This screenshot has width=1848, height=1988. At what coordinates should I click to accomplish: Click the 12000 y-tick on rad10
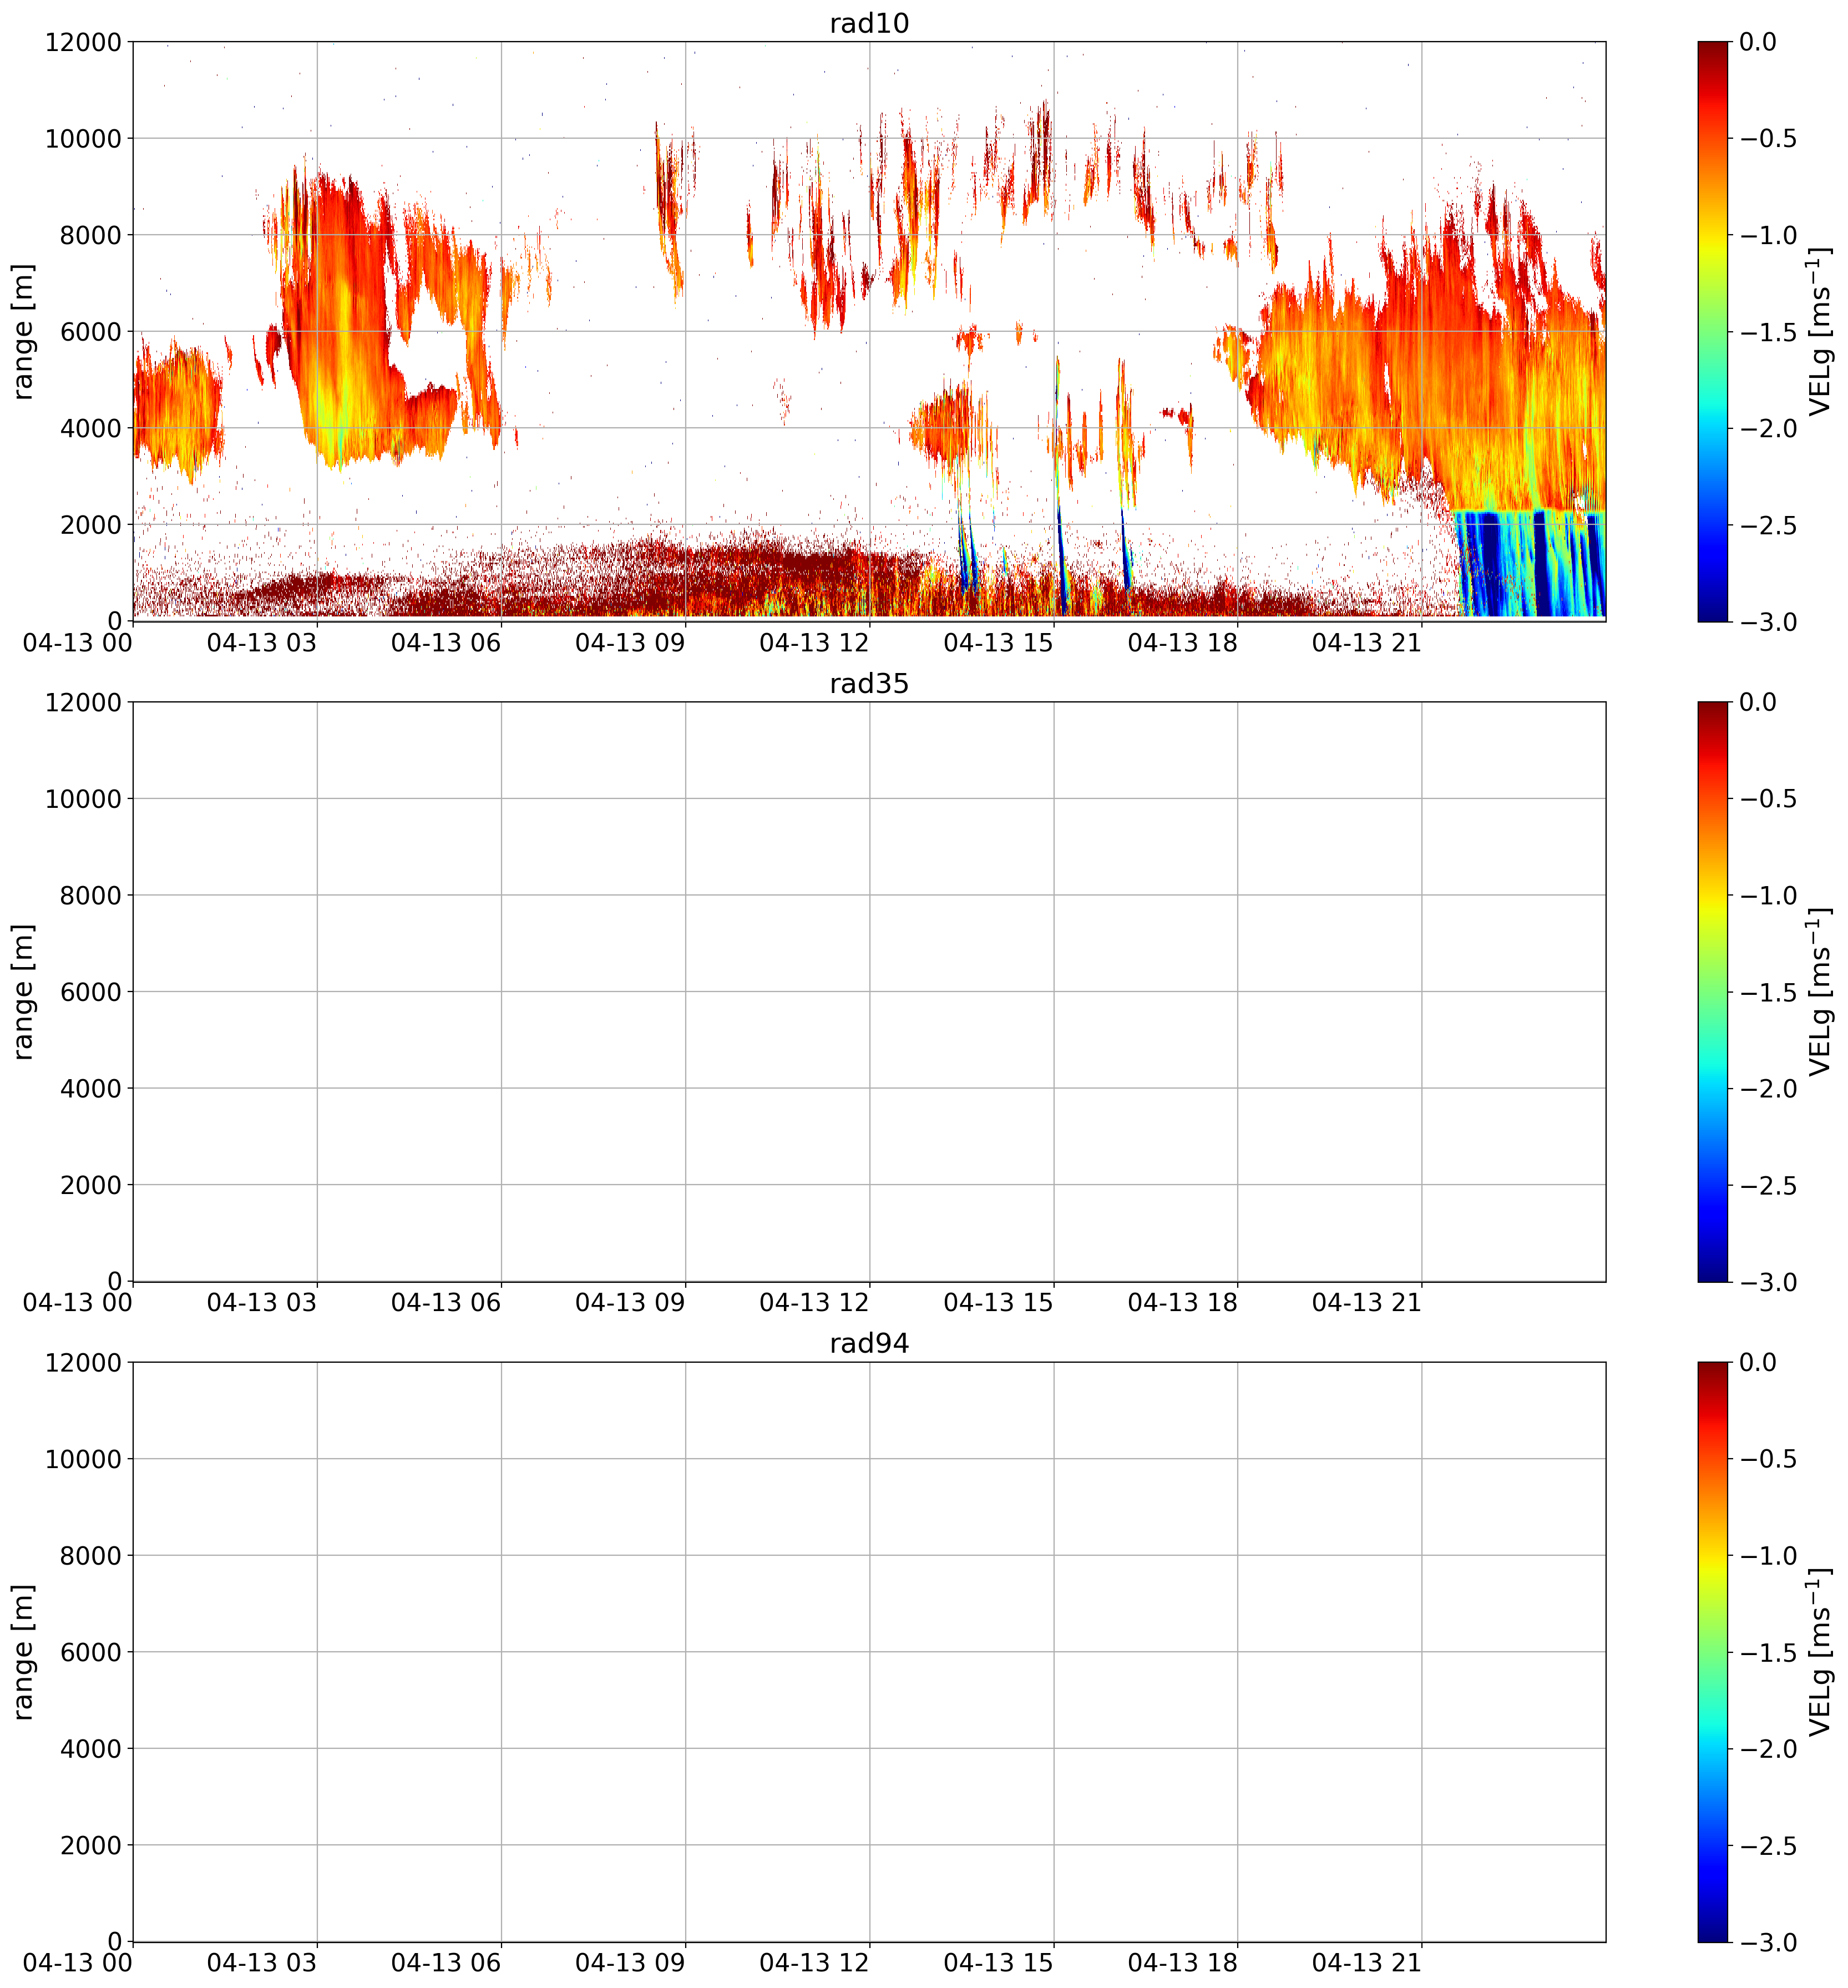83,42
